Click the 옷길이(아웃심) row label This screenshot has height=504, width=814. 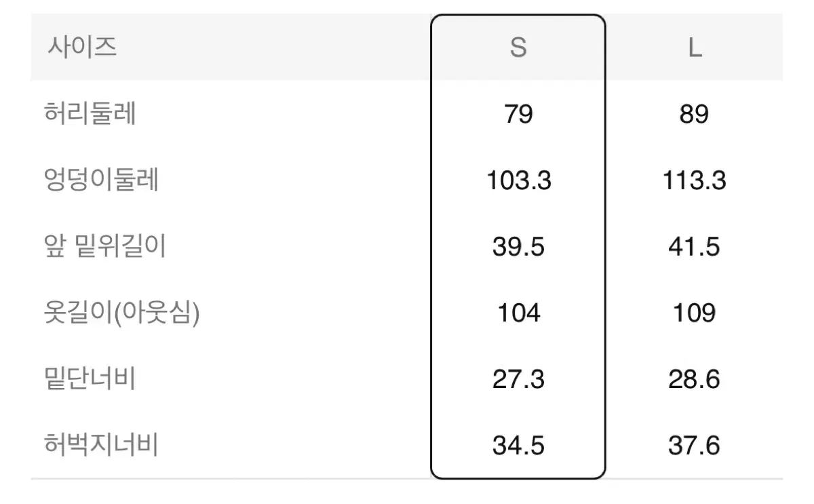coord(121,313)
